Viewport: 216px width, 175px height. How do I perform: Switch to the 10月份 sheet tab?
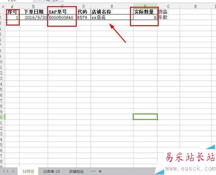click(28, 171)
